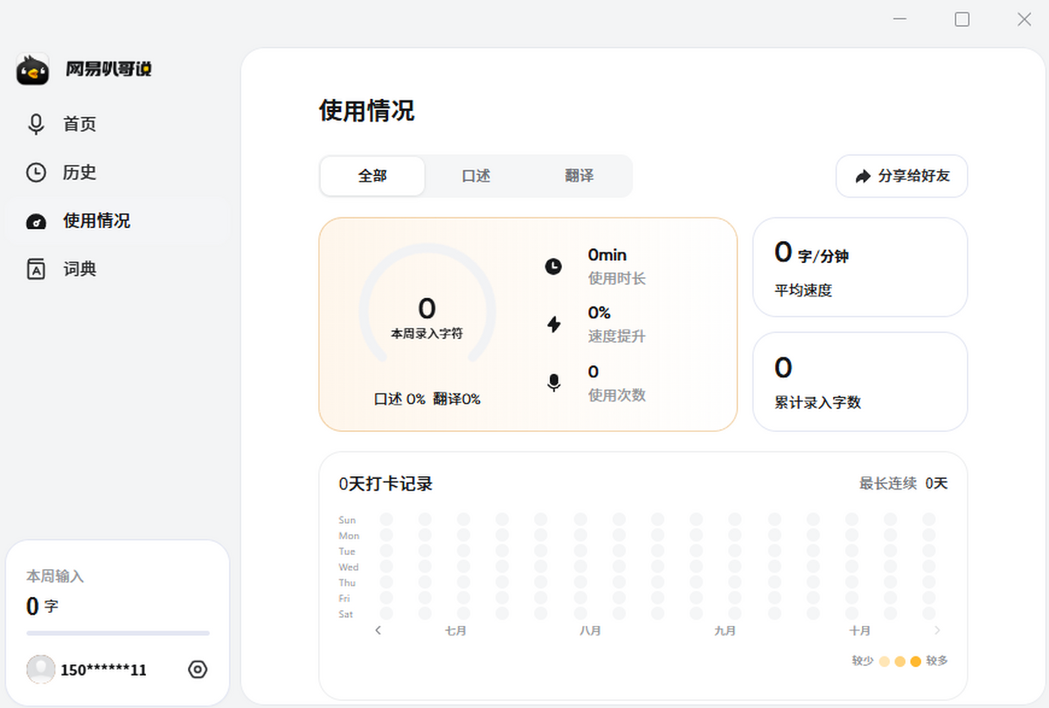
Task: Click the 翻译0% text
Action: [456, 399]
